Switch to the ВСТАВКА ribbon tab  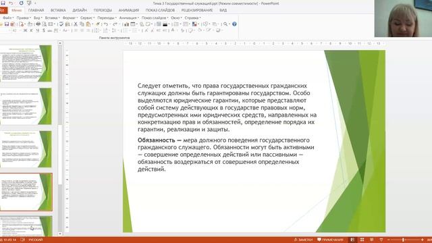[x=58, y=10]
